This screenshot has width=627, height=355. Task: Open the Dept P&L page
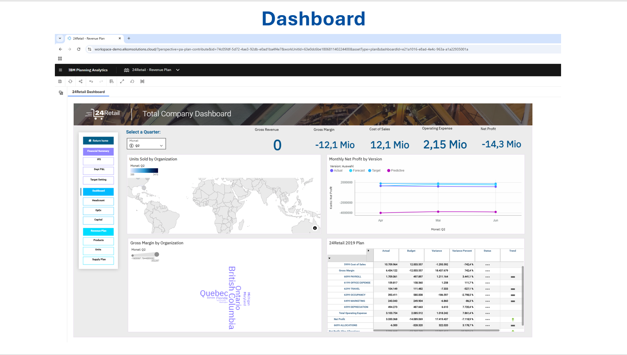point(98,170)
